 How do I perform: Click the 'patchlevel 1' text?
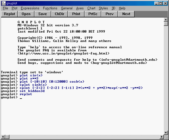[30, 28]
